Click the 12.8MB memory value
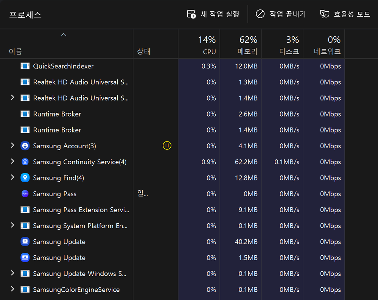This screenshot has width=378, height=300. point(246,178)
